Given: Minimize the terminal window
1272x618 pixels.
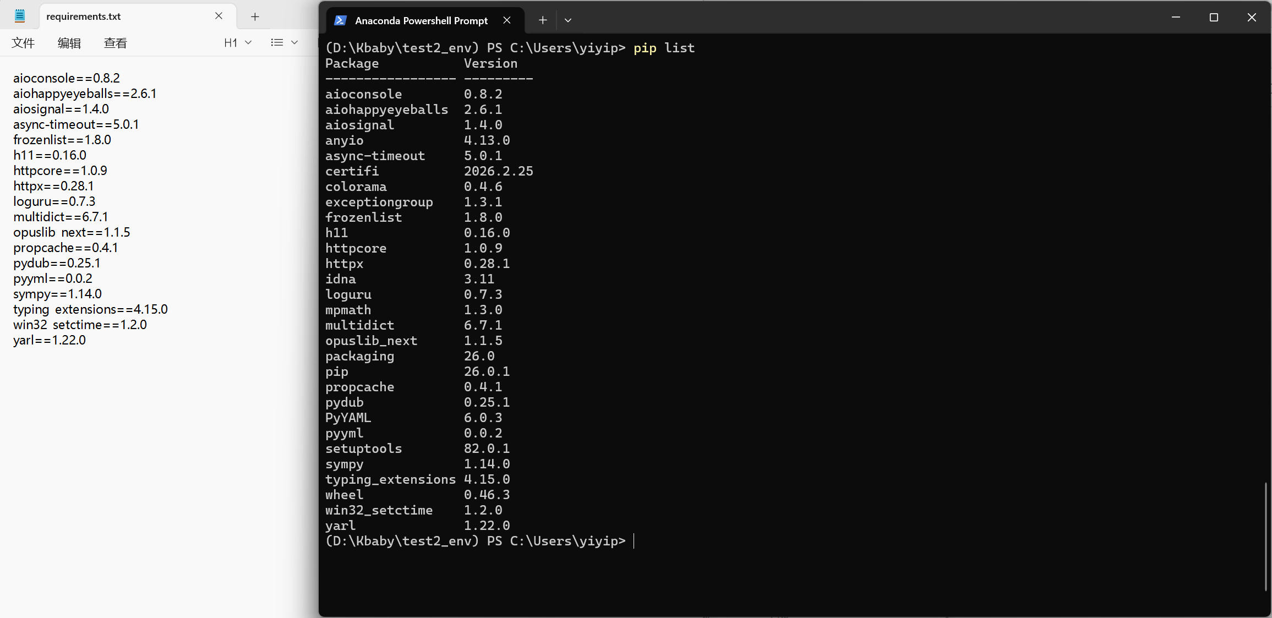Looking at the screenshot, I should pyautogui.click(x=1176, y=18).
